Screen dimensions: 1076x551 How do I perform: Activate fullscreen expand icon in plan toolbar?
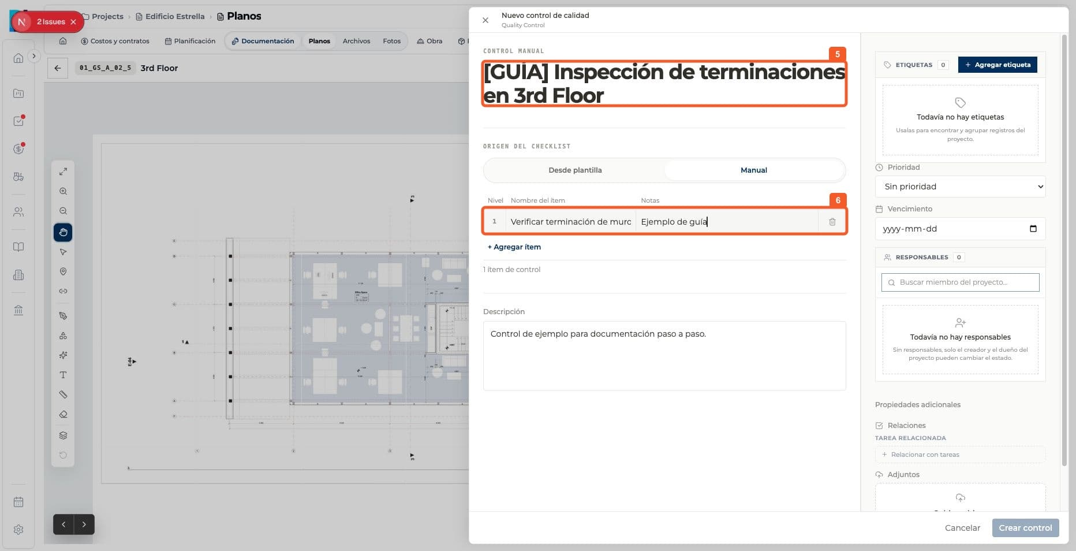pos(63,172)
